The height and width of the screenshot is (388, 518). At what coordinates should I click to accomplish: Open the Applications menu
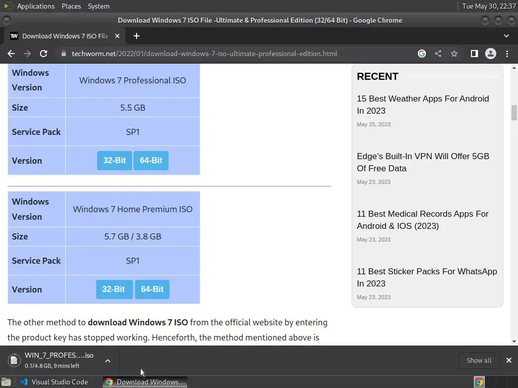pos(36,6)
